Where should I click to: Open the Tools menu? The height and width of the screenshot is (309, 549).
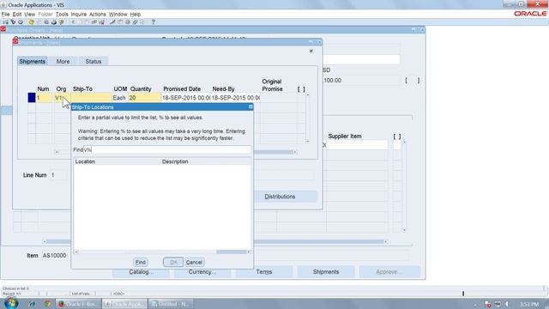click(62, 15)
